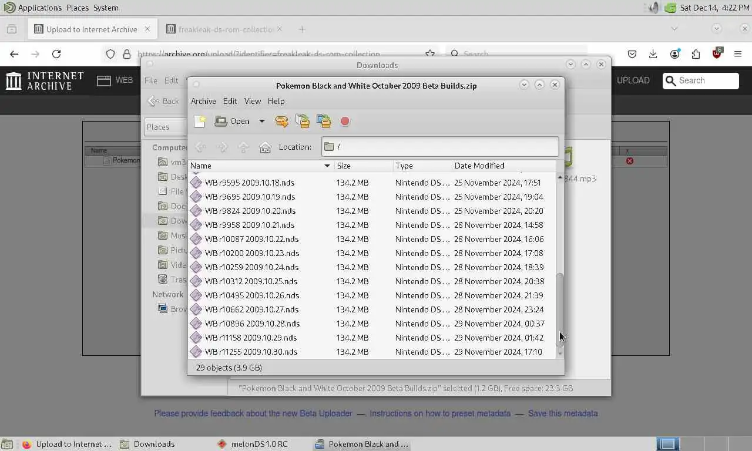
Task: Click the Open archive button
Action: coord(233,121)
